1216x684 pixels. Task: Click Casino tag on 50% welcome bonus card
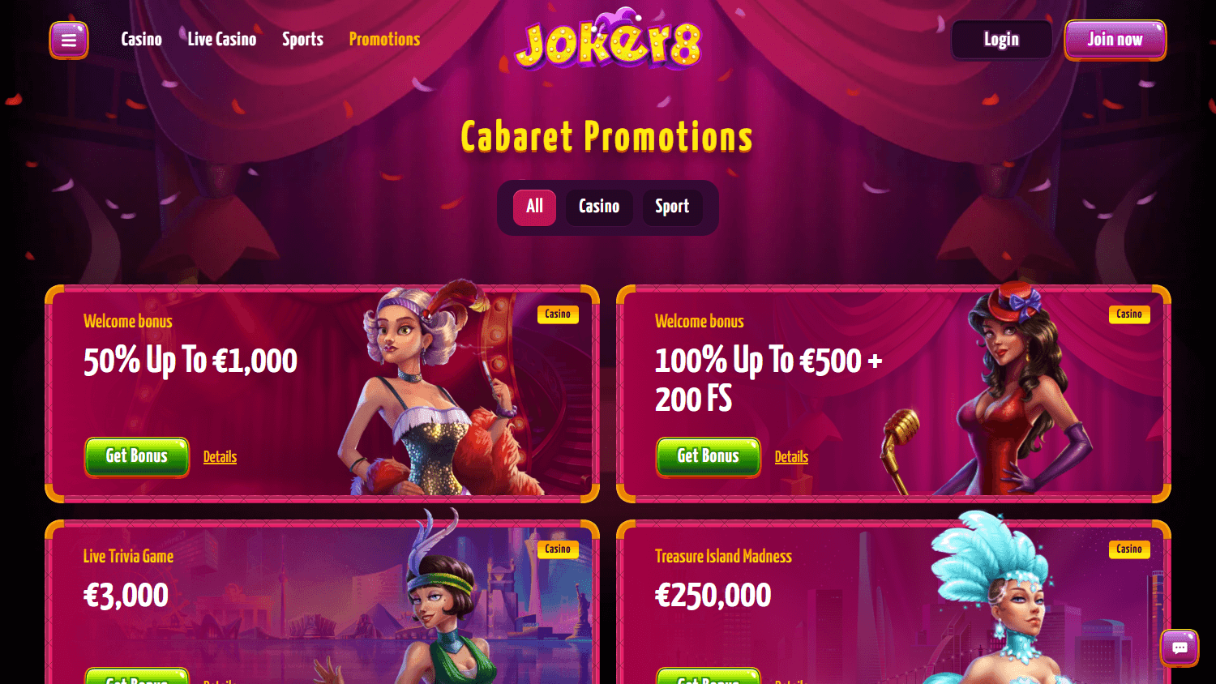[x=558, y=314]
